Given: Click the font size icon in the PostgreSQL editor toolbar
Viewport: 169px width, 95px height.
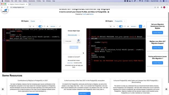Looking at the screenshot, I should click(x=111, y=26).
